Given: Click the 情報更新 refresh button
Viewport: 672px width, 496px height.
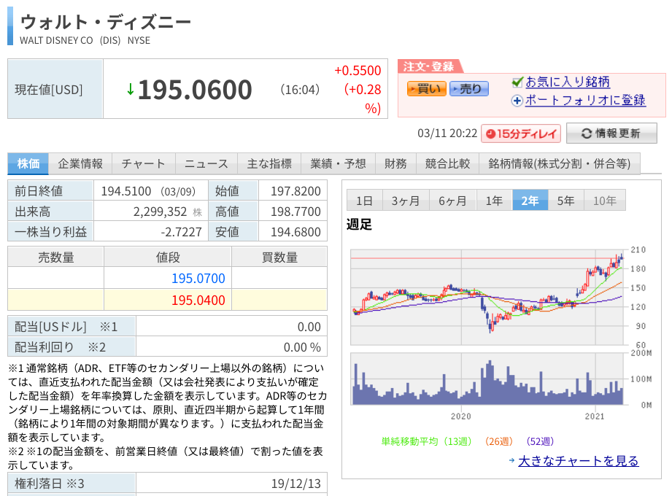Looking at the screenshot, I should click(611, 133).
